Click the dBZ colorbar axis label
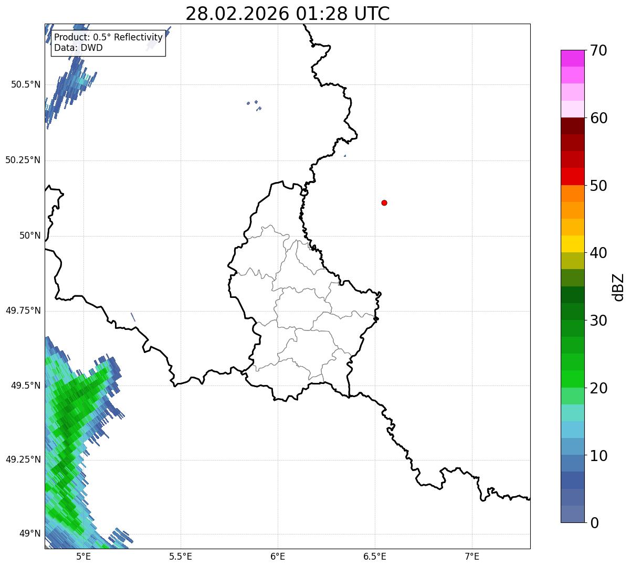 click(x=618, y=286)
